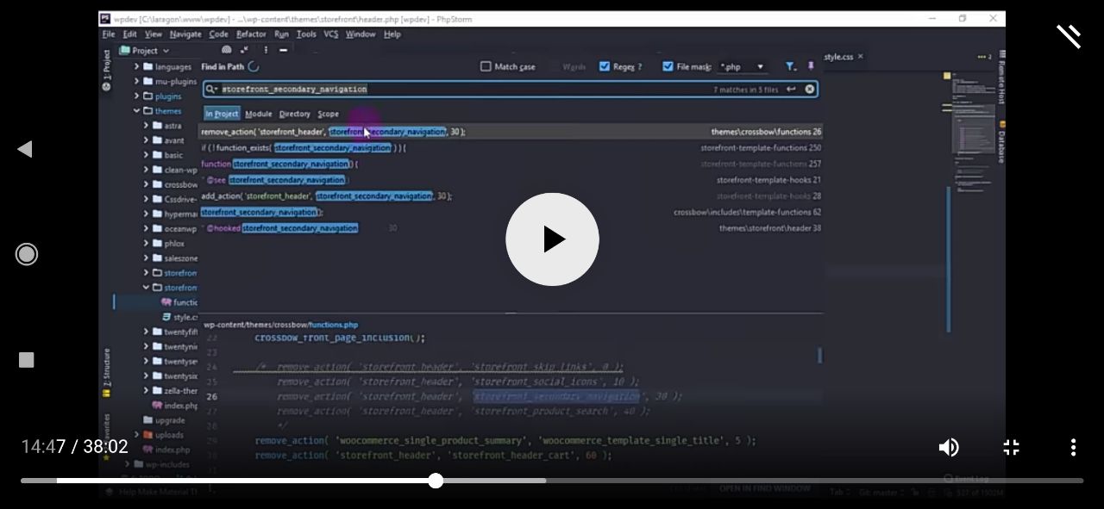Open the 1: Project tool window tab
1104x509 pixels.
coord(107,71)
